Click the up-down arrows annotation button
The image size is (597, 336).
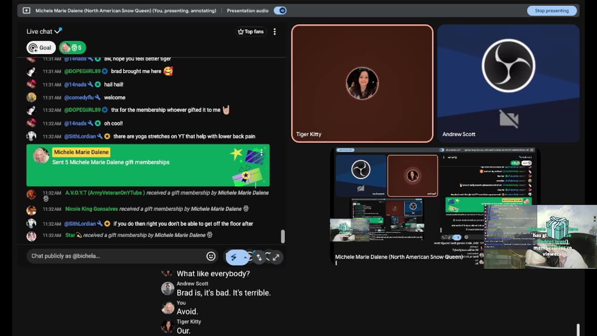click(259, 257)
